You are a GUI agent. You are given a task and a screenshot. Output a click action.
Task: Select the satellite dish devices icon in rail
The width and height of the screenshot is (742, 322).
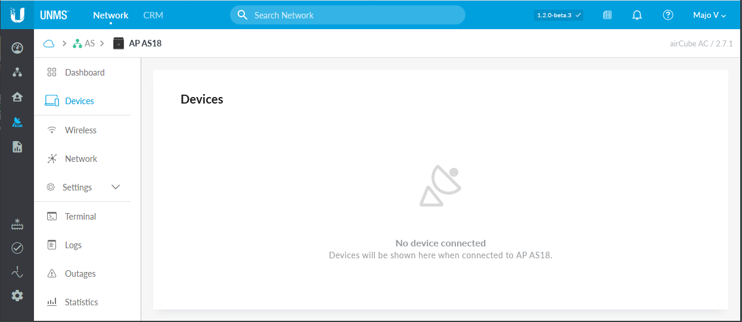[x=17, y=122]
